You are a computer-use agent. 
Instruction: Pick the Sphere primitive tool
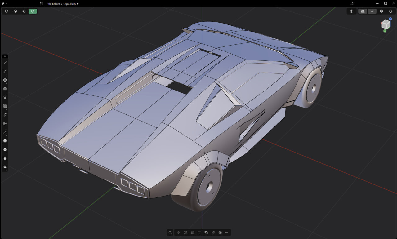coord(5,141)
